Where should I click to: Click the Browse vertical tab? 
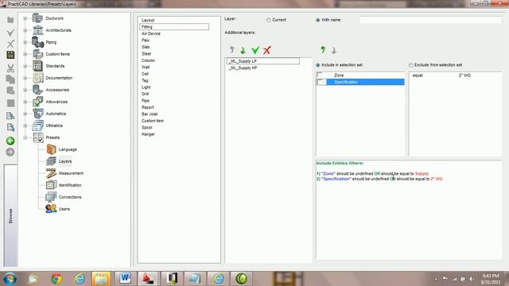tap(10, 215)
